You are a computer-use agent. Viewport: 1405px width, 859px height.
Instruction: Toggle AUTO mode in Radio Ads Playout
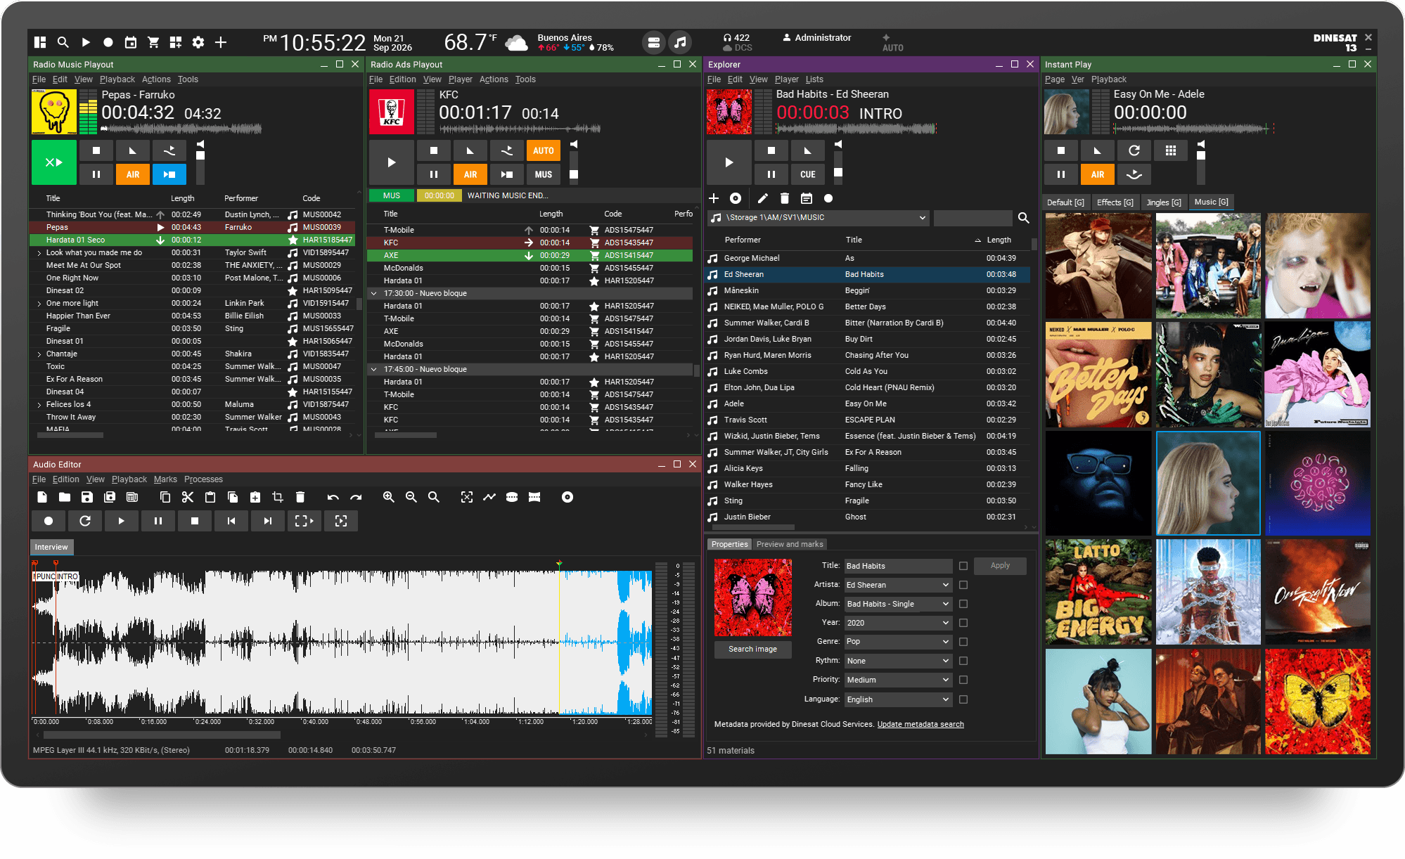point(544,150)
